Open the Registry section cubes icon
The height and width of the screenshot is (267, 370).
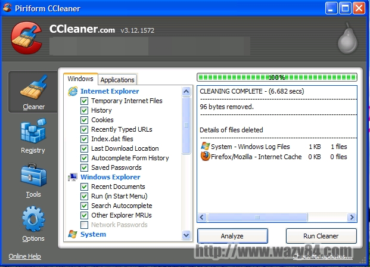[x=33, y=131]
